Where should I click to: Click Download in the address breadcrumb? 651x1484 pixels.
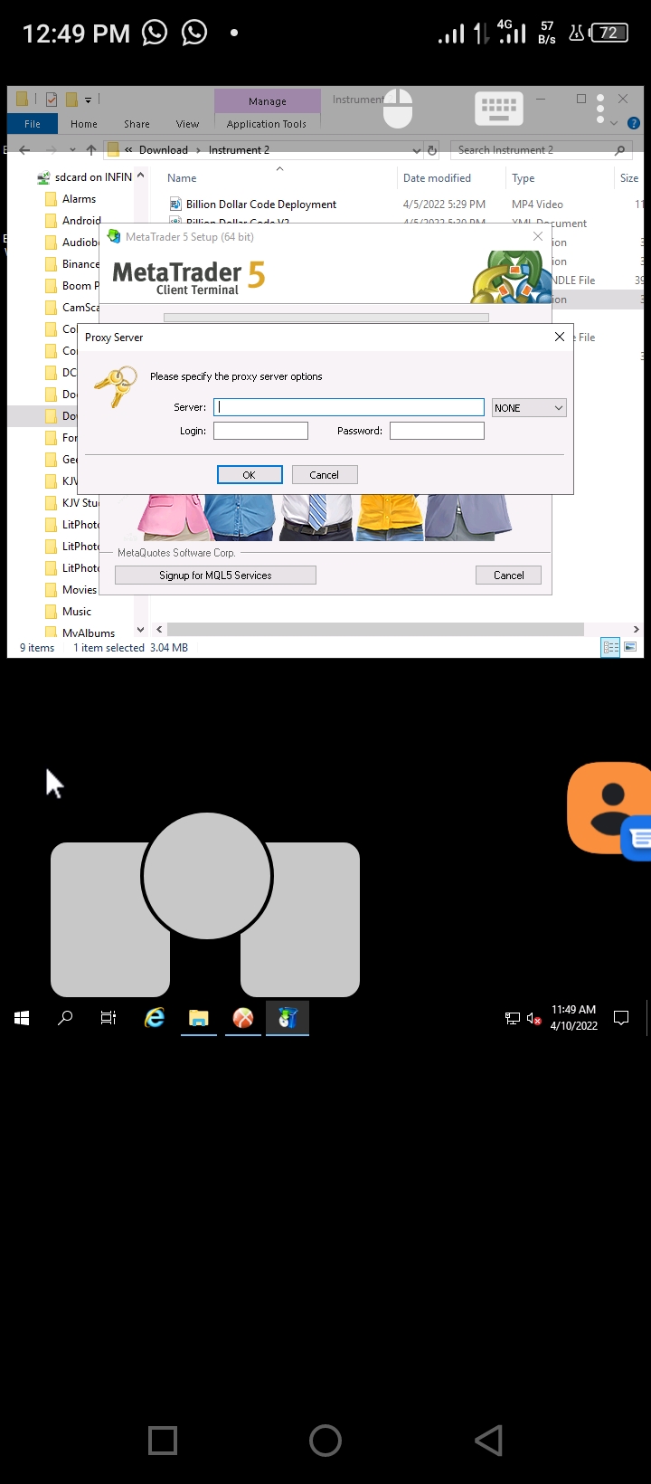pos(164,150)
